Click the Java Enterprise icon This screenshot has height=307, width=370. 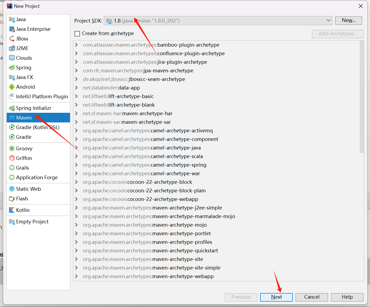pos(12,29)
